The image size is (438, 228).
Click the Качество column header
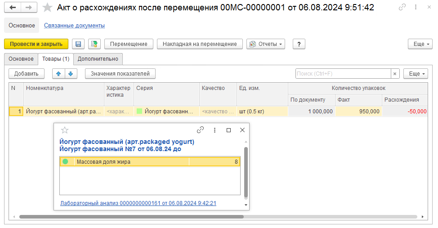218,94
